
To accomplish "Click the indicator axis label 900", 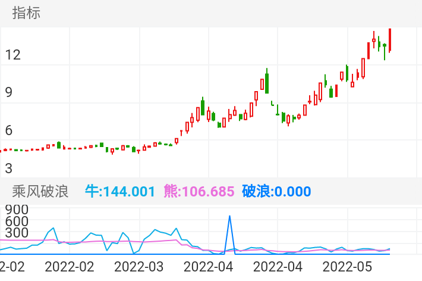I will [x=17, y=210].
